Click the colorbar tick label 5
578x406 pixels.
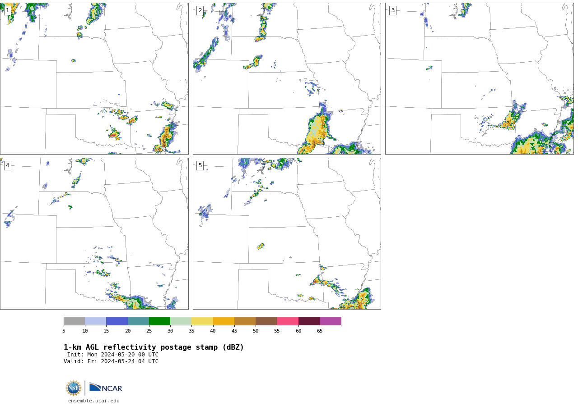click(x=64, y=331)
